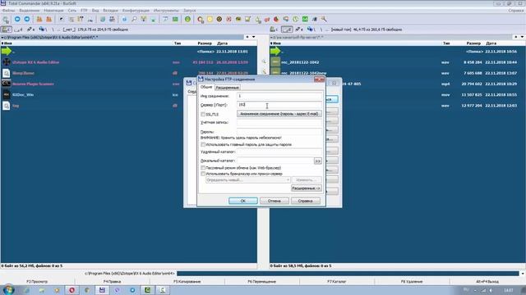The height and width of the screenshot is (295, 526).
Task: Sort right panel by Дата column header
Action: tap(491, 43)
